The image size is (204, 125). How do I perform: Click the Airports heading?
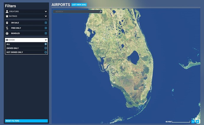(61, 5)
